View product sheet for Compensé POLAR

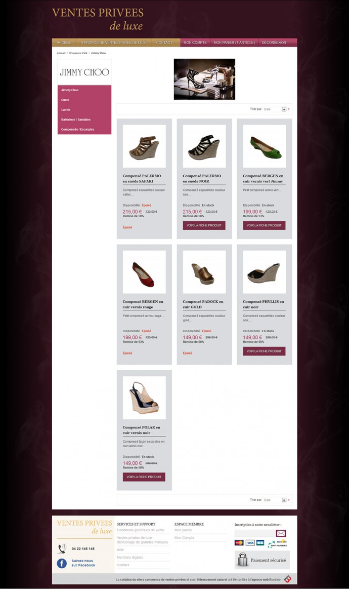point(144,477)
